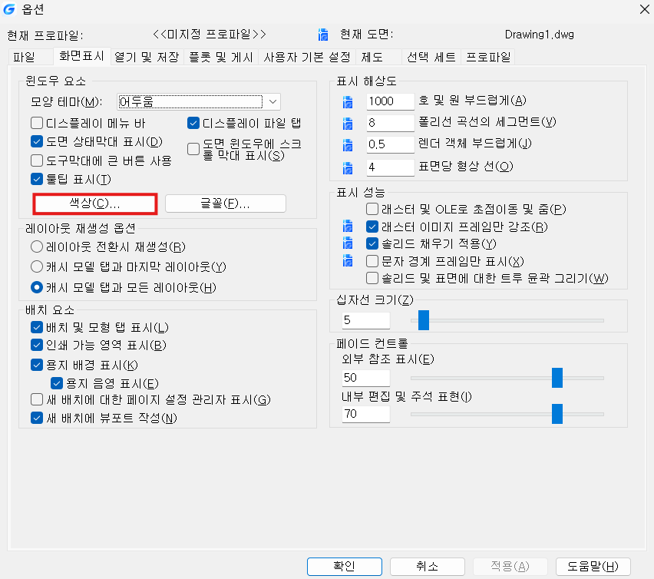
Task: Open the 모양 테마 dropdown
Action: click(x=273, y=102)
